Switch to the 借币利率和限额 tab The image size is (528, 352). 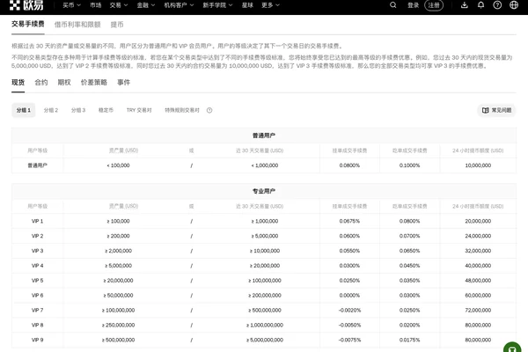[77, 25]
